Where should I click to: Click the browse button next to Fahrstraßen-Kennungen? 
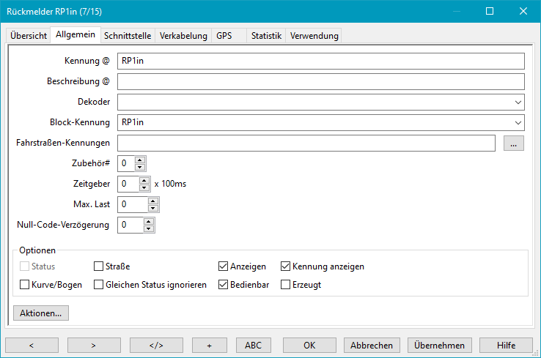513,143
